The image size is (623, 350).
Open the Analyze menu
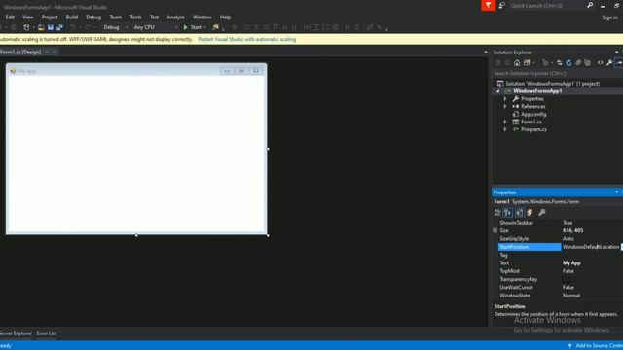(175, 17)
